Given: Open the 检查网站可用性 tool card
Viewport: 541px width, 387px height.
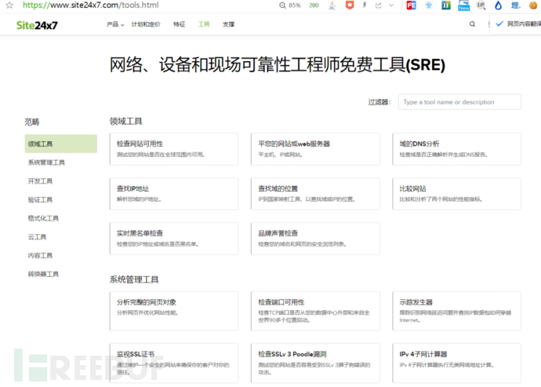Looking at the screenshot, I should [173, 148].
